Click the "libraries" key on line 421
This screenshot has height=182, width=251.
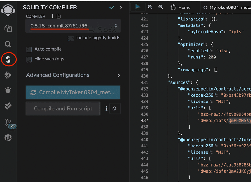[x=192, y=19]
